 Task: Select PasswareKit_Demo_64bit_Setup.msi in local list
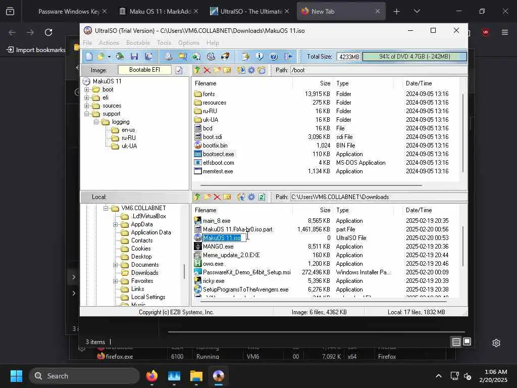click(246, 272)
